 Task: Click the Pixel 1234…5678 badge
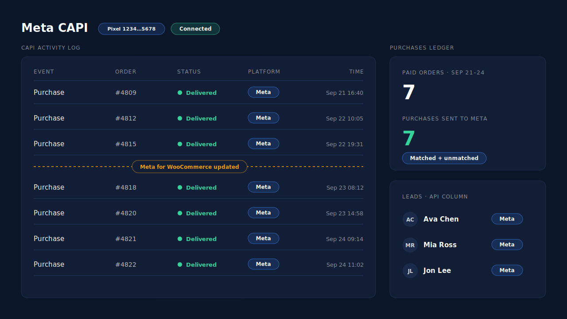(x=132, y=29)
